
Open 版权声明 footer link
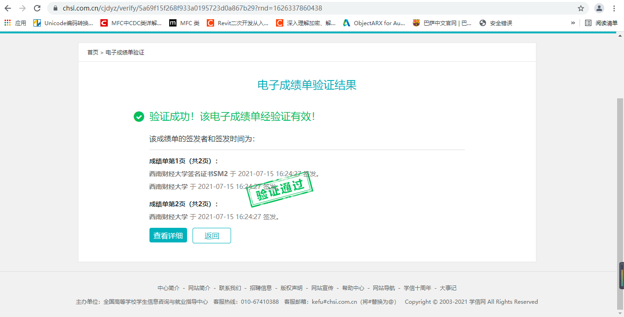point(292,288)
